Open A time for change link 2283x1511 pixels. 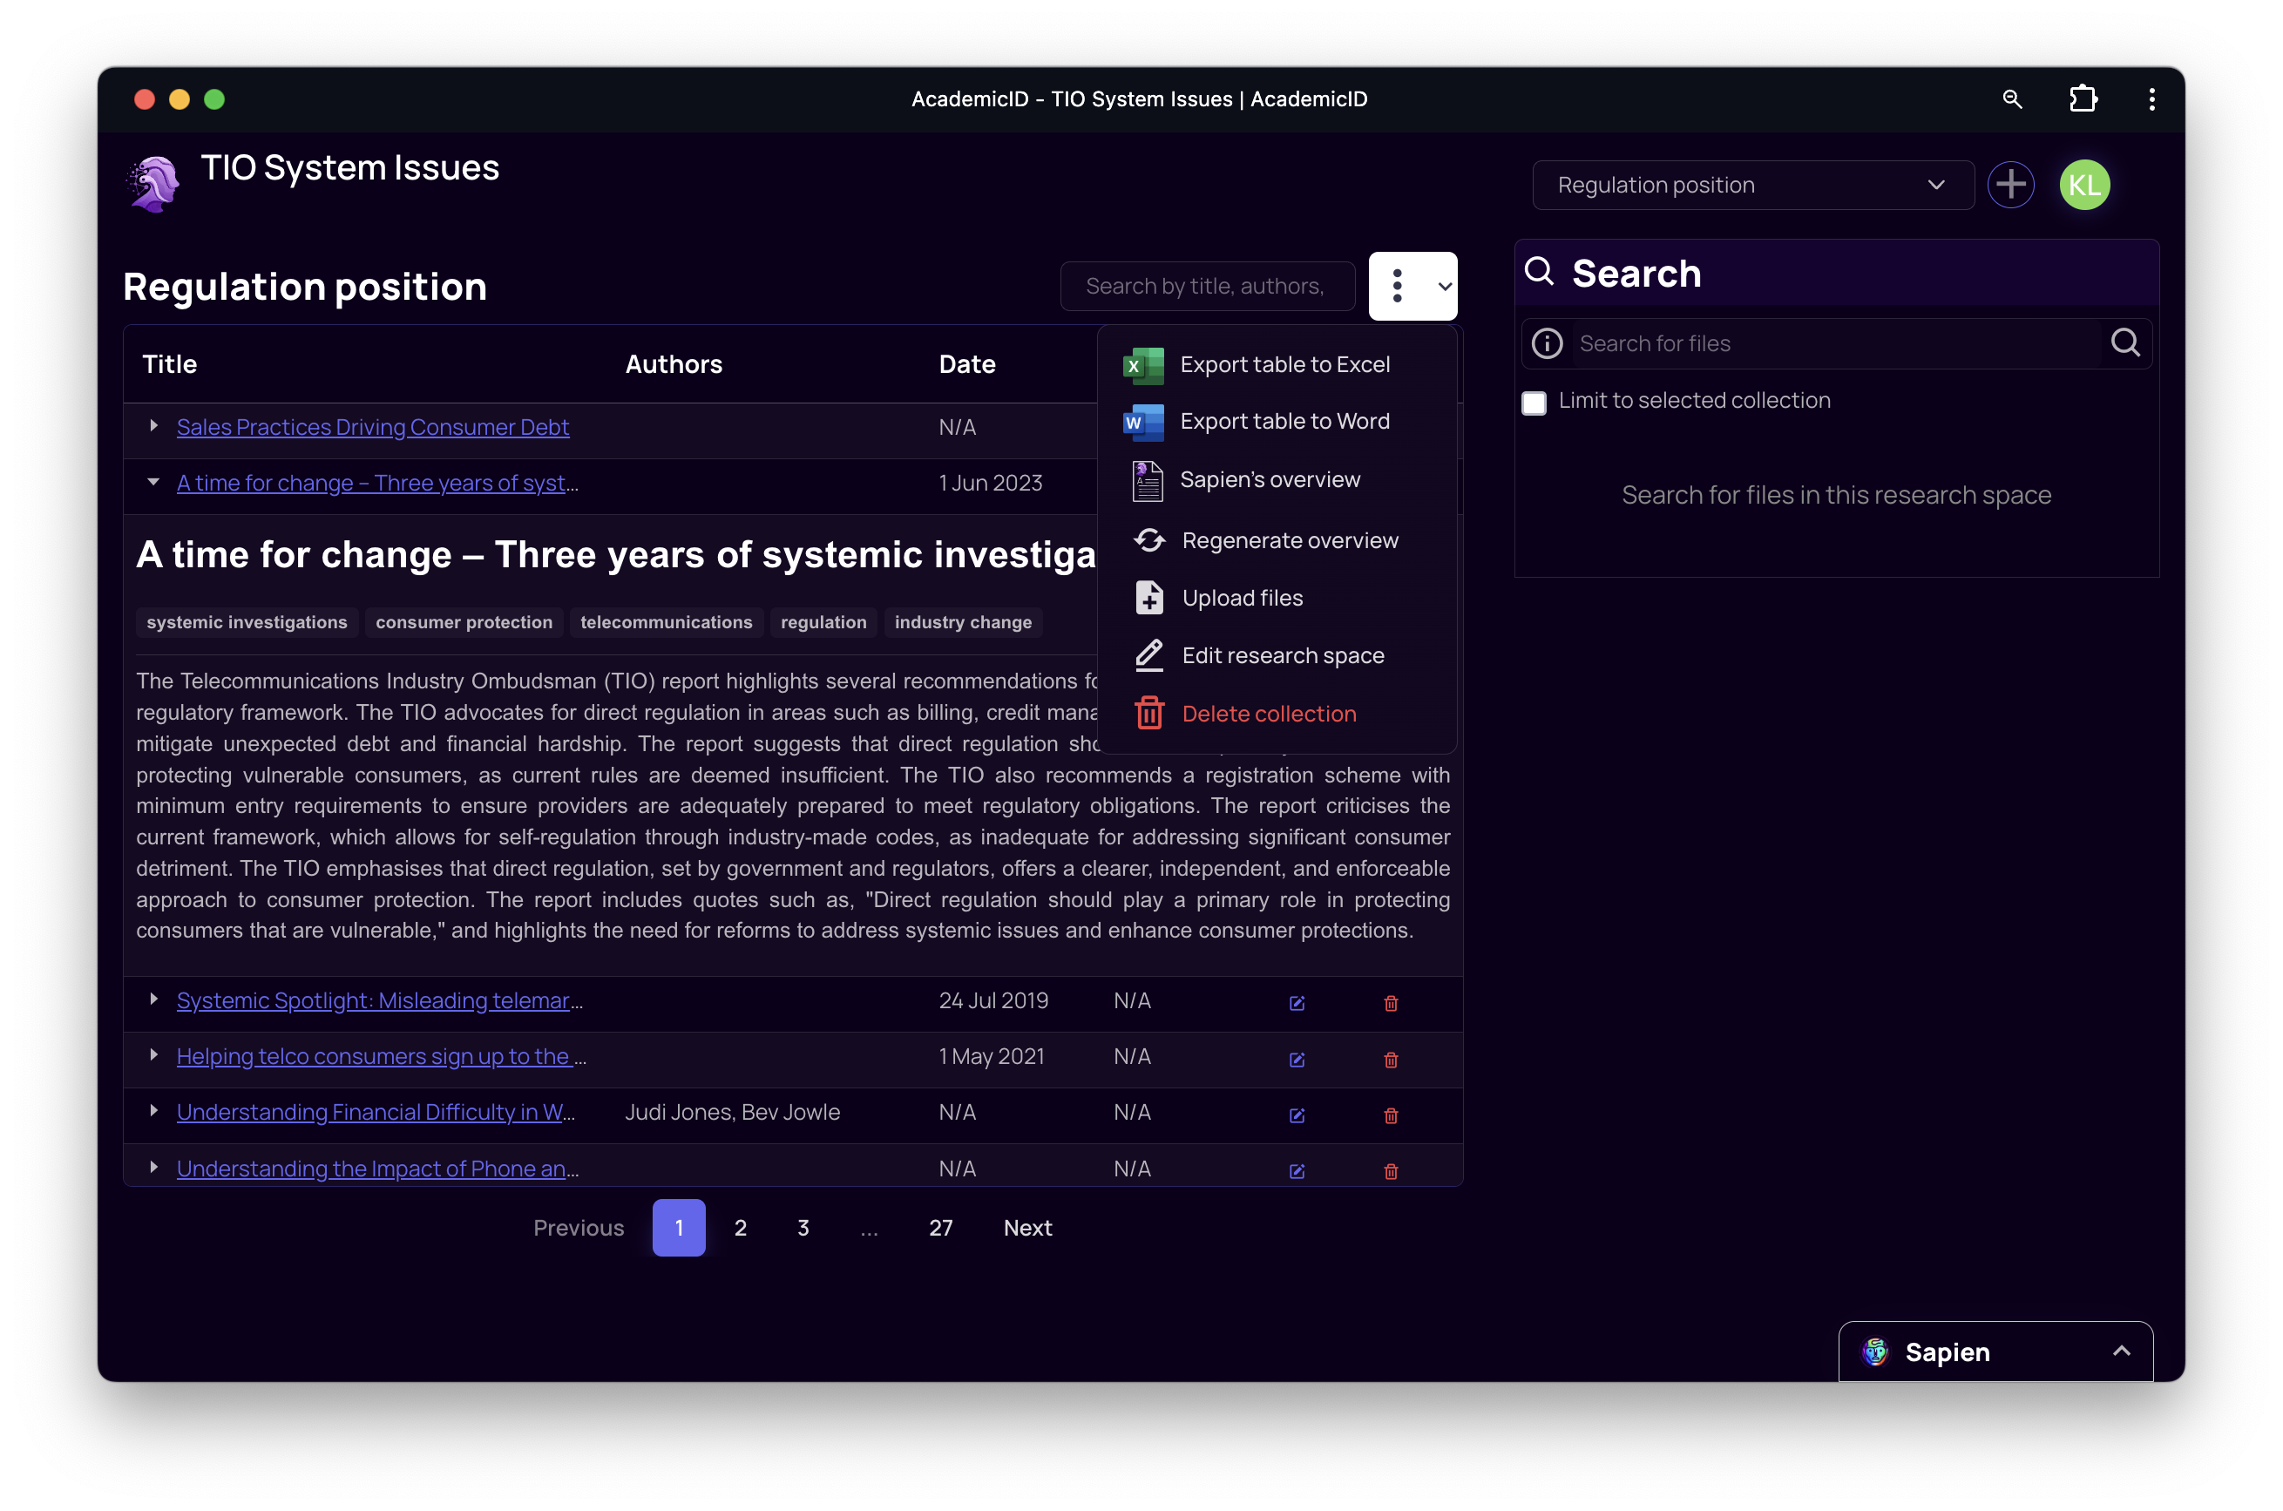pos(376,483)
